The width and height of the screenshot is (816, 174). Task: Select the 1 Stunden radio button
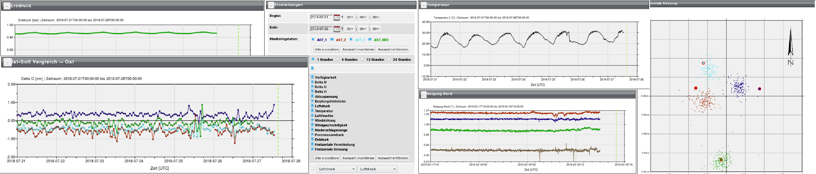click(313, 59)
